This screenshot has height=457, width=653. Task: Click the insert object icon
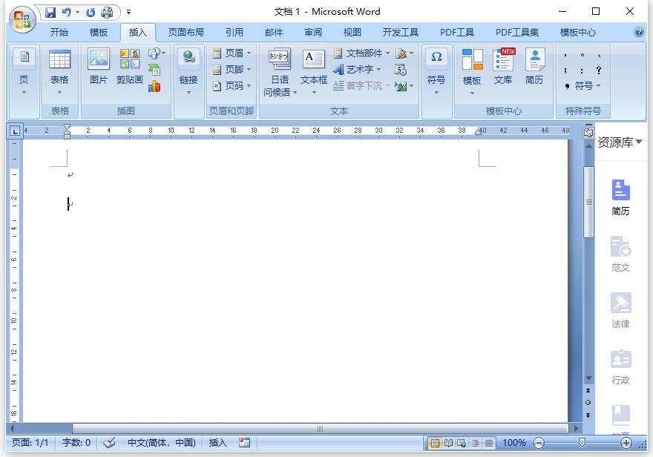pyautogui.click(x=404, y=86)
